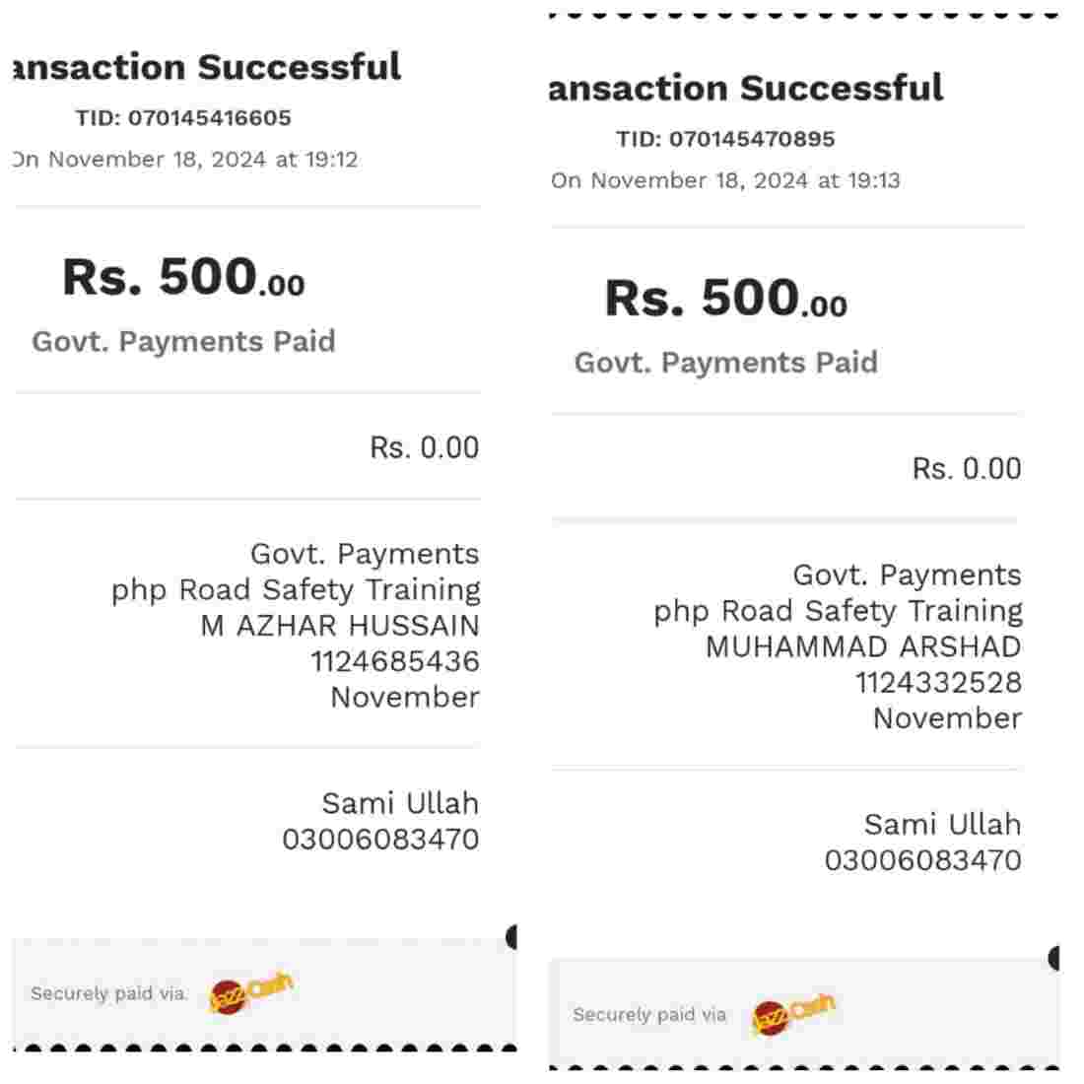The image size is (1084, 1084).
Task: Click 'Govt. Payments Paid' on left receipt
Action: click(x=183, y=342)
